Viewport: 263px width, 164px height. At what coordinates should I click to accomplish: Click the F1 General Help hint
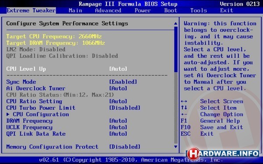210,121
